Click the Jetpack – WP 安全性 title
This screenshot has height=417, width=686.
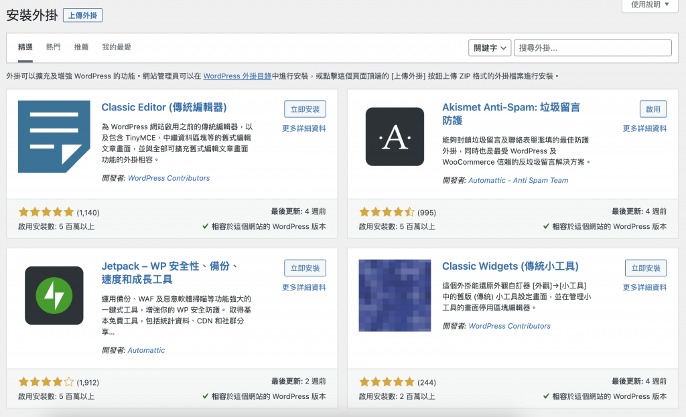tap(169, 272)
